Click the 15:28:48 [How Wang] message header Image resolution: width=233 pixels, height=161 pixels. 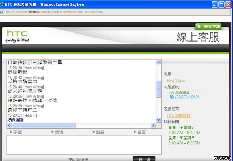(27, 87)
